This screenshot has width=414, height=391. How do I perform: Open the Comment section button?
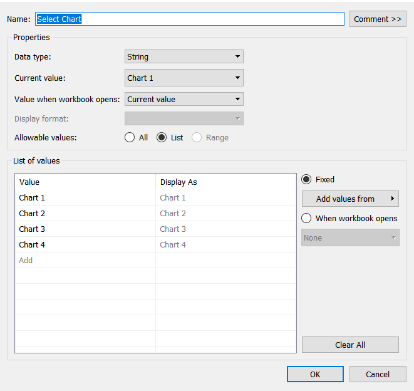click(378, 19)
